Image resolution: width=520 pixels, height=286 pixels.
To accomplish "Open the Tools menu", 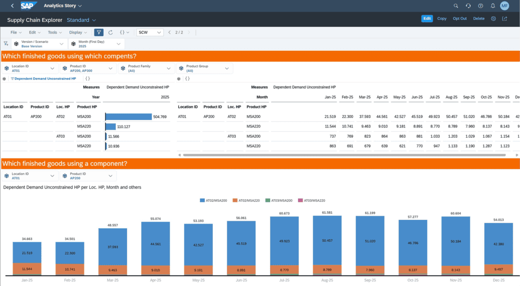I will 55,32.
